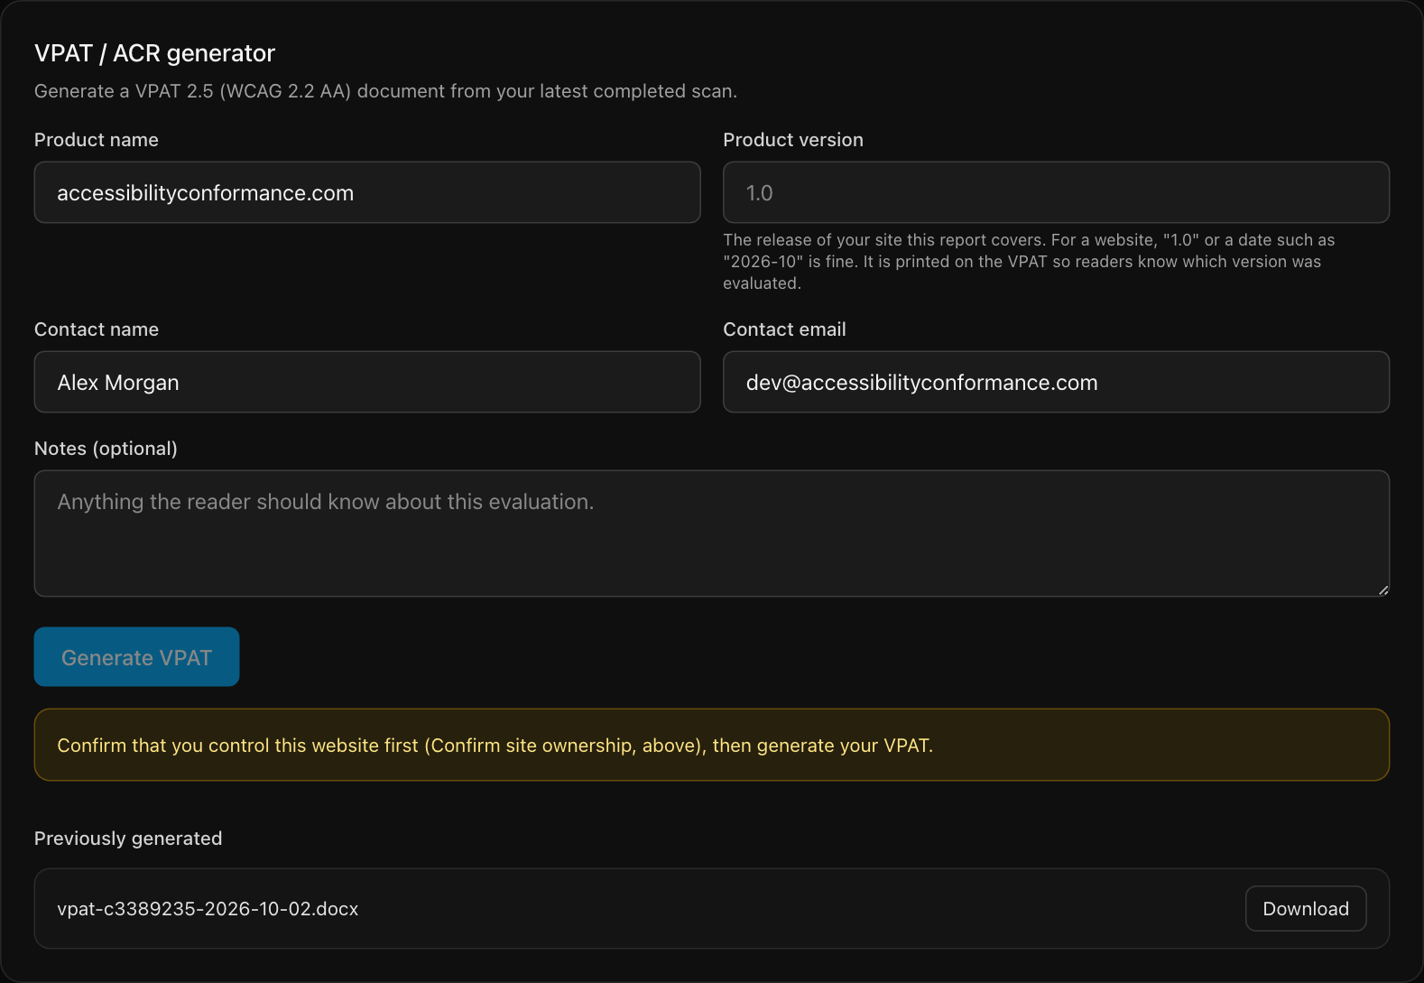Viewport: 1424px width, 983px height.
Task: Click the 'Contact name' label
Action: point(97,329)
